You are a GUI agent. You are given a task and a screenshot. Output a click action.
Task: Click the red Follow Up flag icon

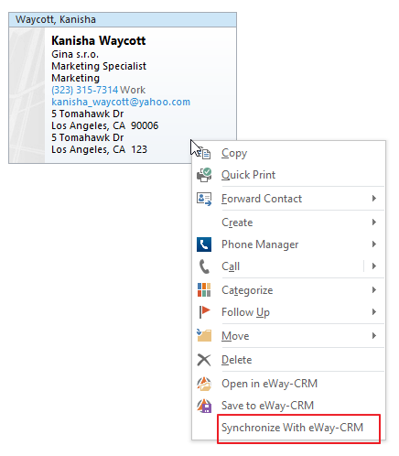tap(204, 312)
